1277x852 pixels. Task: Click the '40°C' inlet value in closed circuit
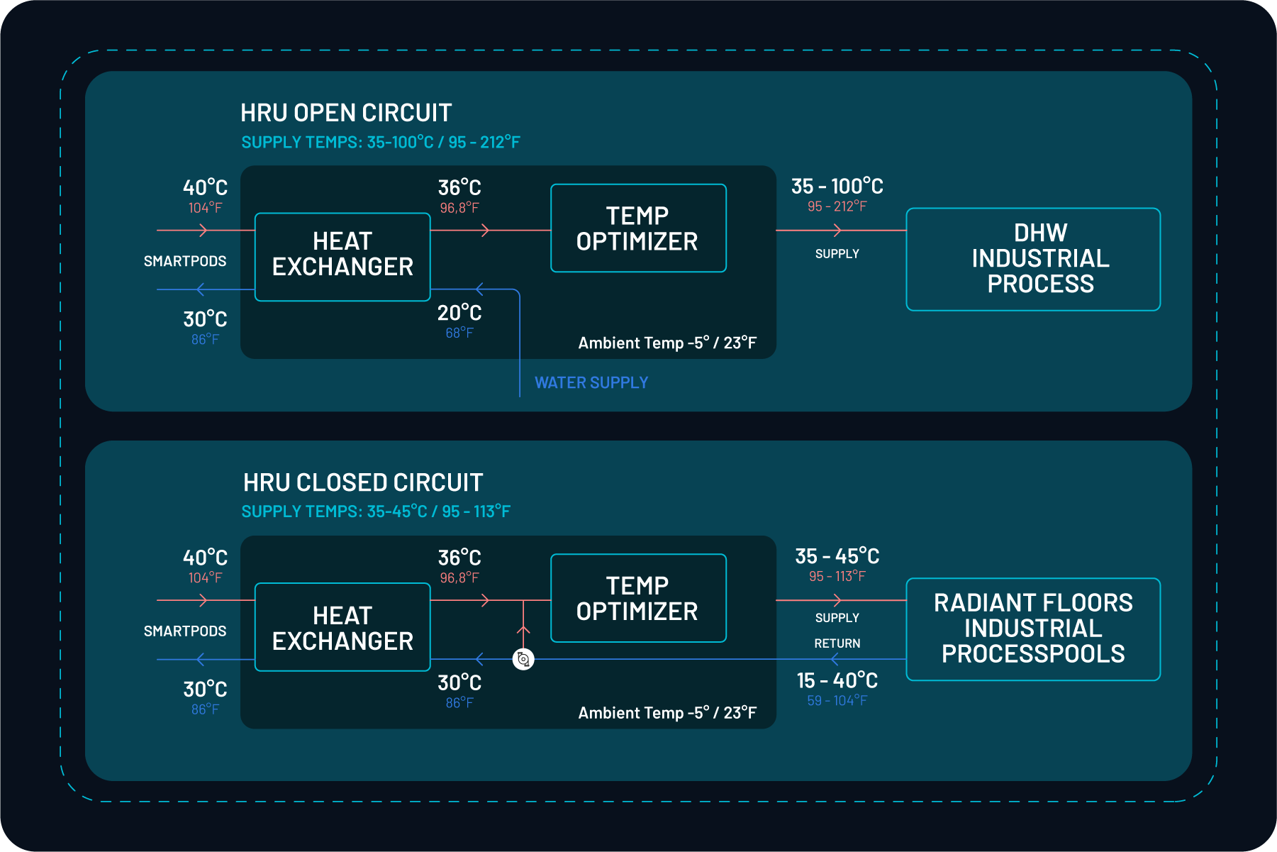pyautogui.click(x=205, y=558)
